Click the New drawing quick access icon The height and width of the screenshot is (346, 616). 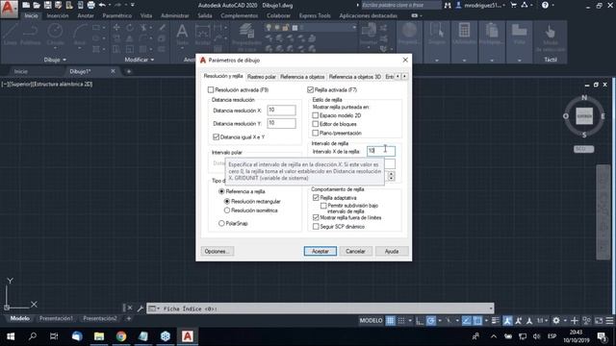26,5
